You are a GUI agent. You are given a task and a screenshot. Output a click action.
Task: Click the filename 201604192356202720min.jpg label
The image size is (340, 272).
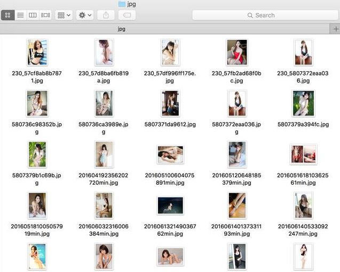(x=104, y=179)
